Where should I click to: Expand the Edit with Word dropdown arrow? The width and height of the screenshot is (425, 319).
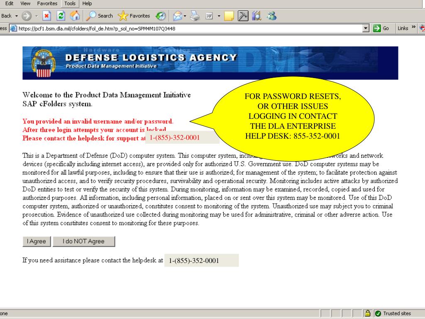pos(219,16)
